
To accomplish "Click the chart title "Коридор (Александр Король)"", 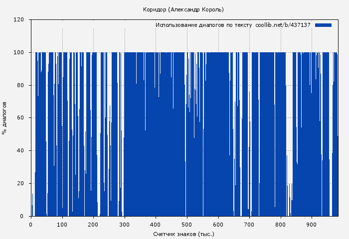I will [183, 9].
